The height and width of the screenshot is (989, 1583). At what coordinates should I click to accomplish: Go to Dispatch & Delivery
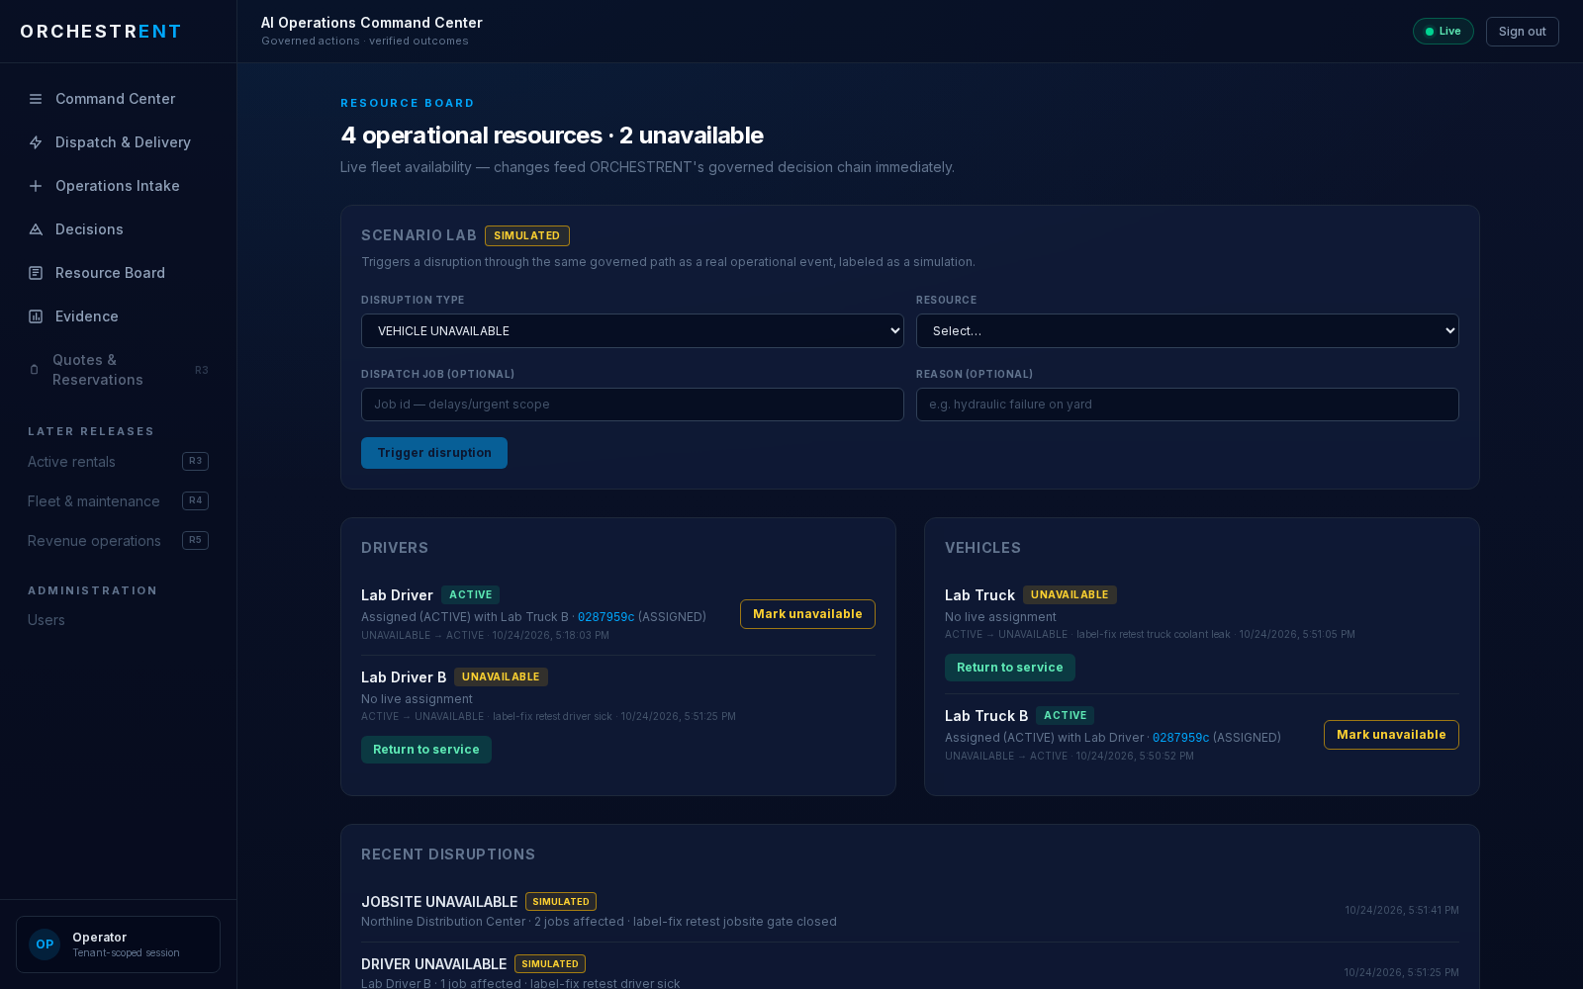pyautogui.click(x=118, y=142)
